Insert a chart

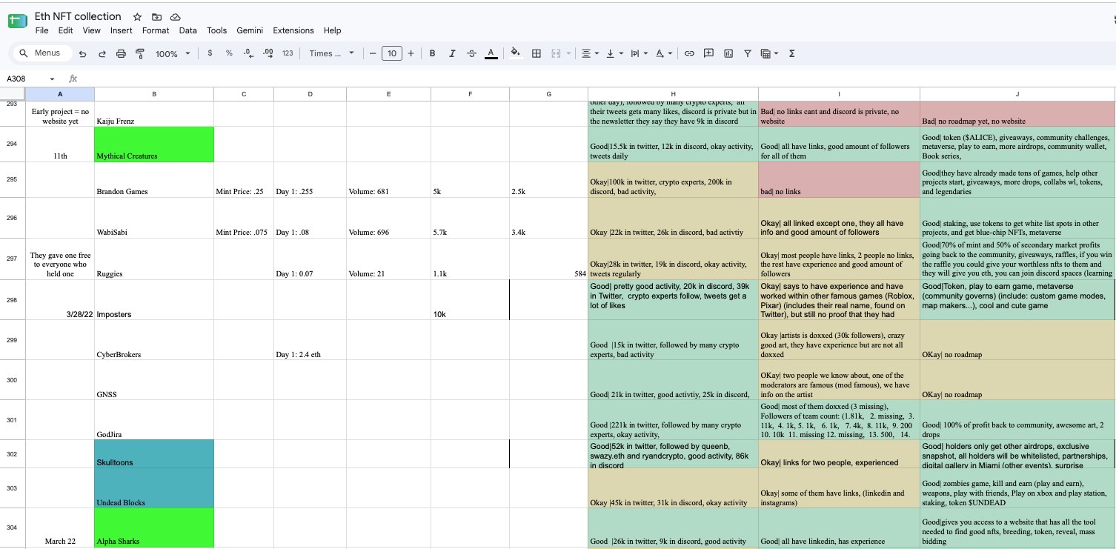(728, 53)
